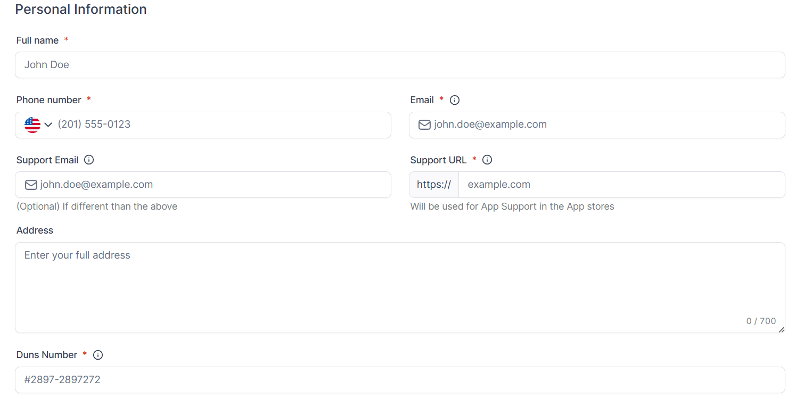Screen dimensions: 788x398
Task: Click the 'Full name' label
Action: pos(37,40)
